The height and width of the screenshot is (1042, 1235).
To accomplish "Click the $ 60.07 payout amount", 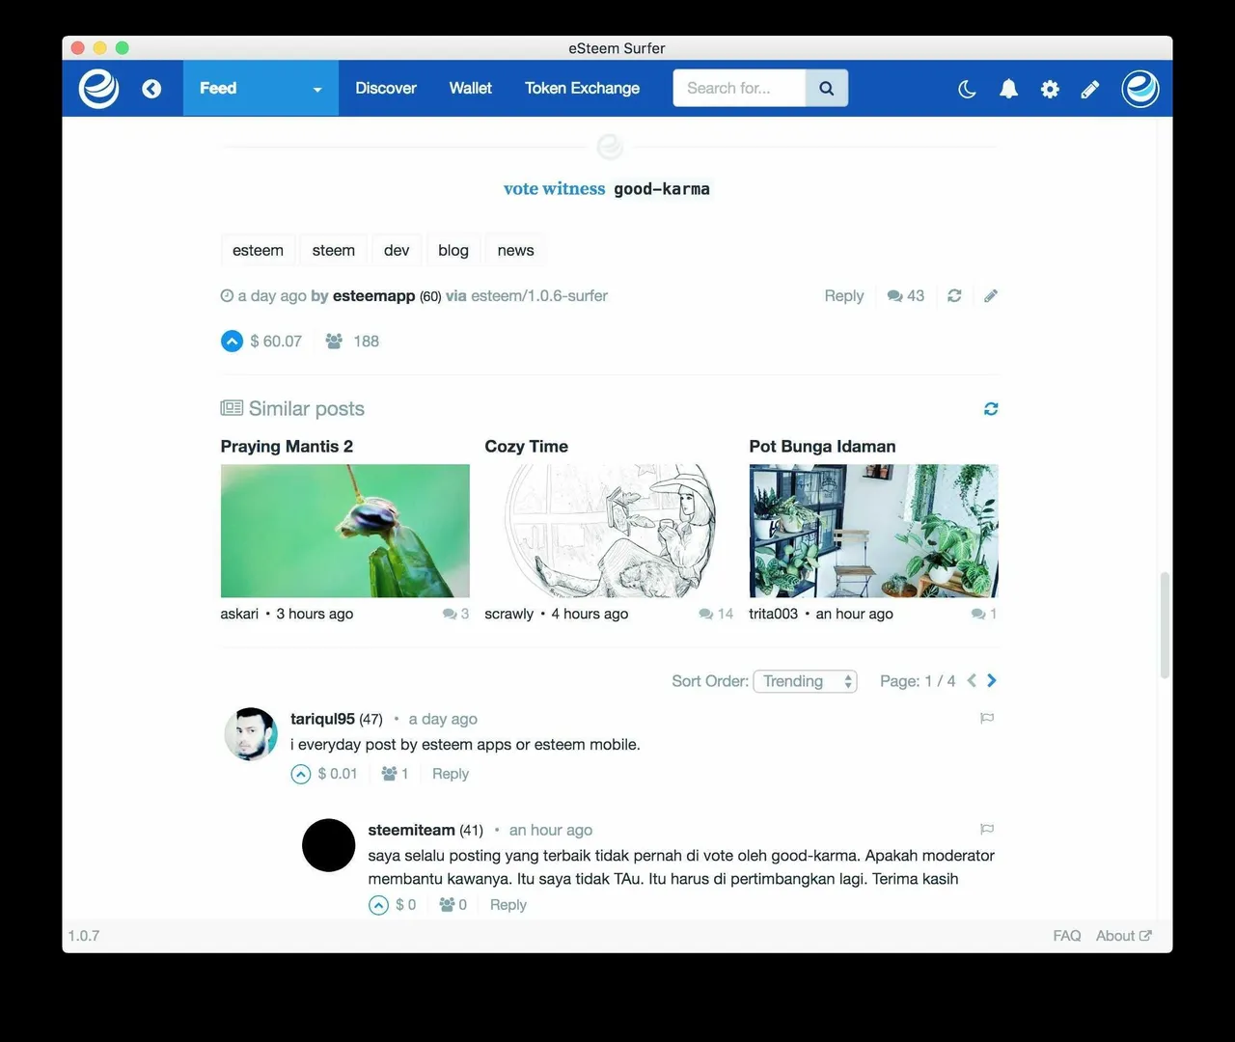I will (276, 342).
